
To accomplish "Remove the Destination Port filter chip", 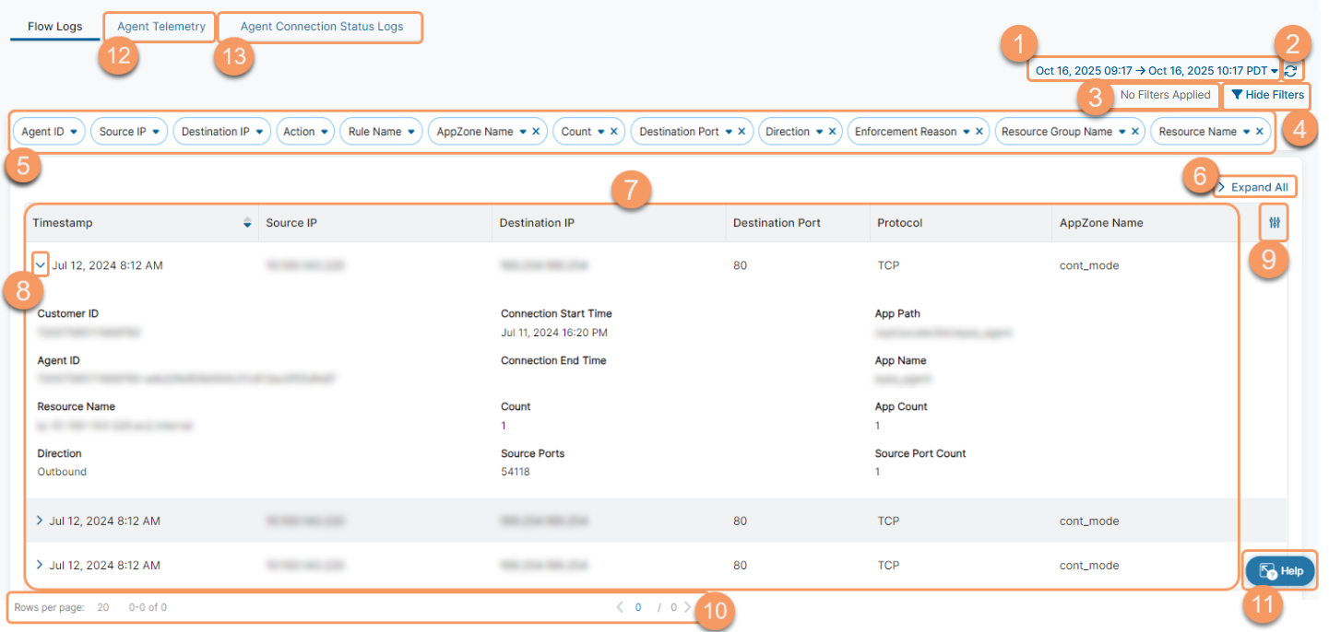I will (x=742, y=132).
